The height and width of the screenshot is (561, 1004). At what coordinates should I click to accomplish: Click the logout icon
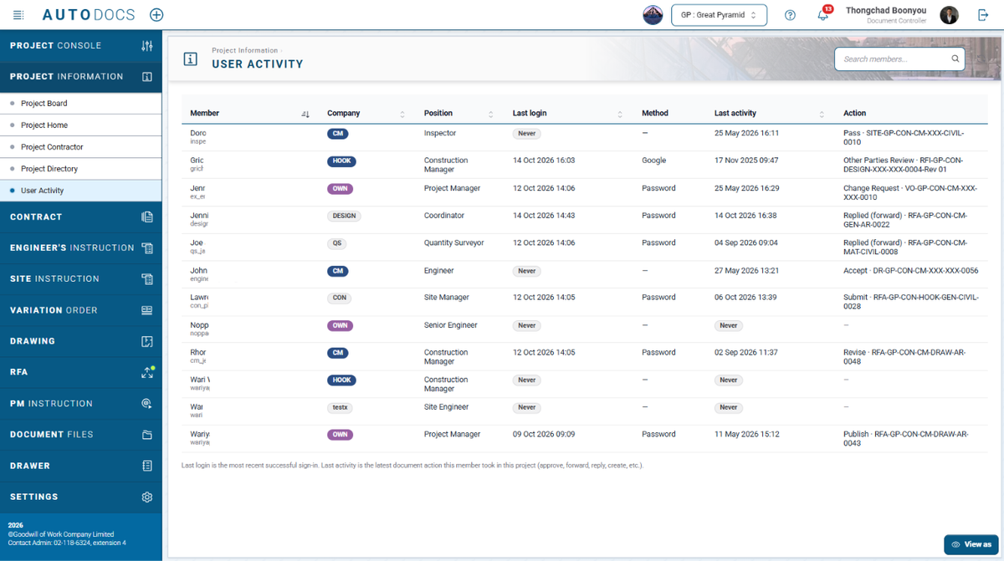[983, 15]
